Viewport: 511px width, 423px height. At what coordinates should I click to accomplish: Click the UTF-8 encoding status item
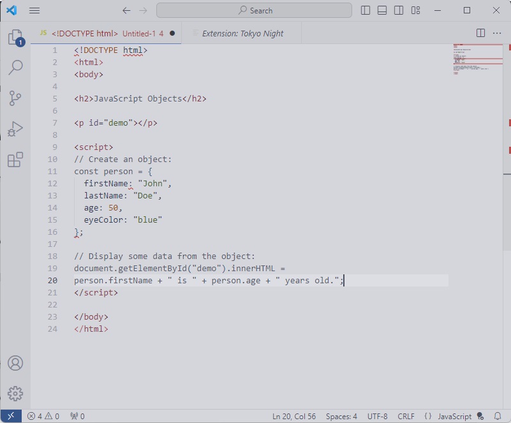pos(377,417)
